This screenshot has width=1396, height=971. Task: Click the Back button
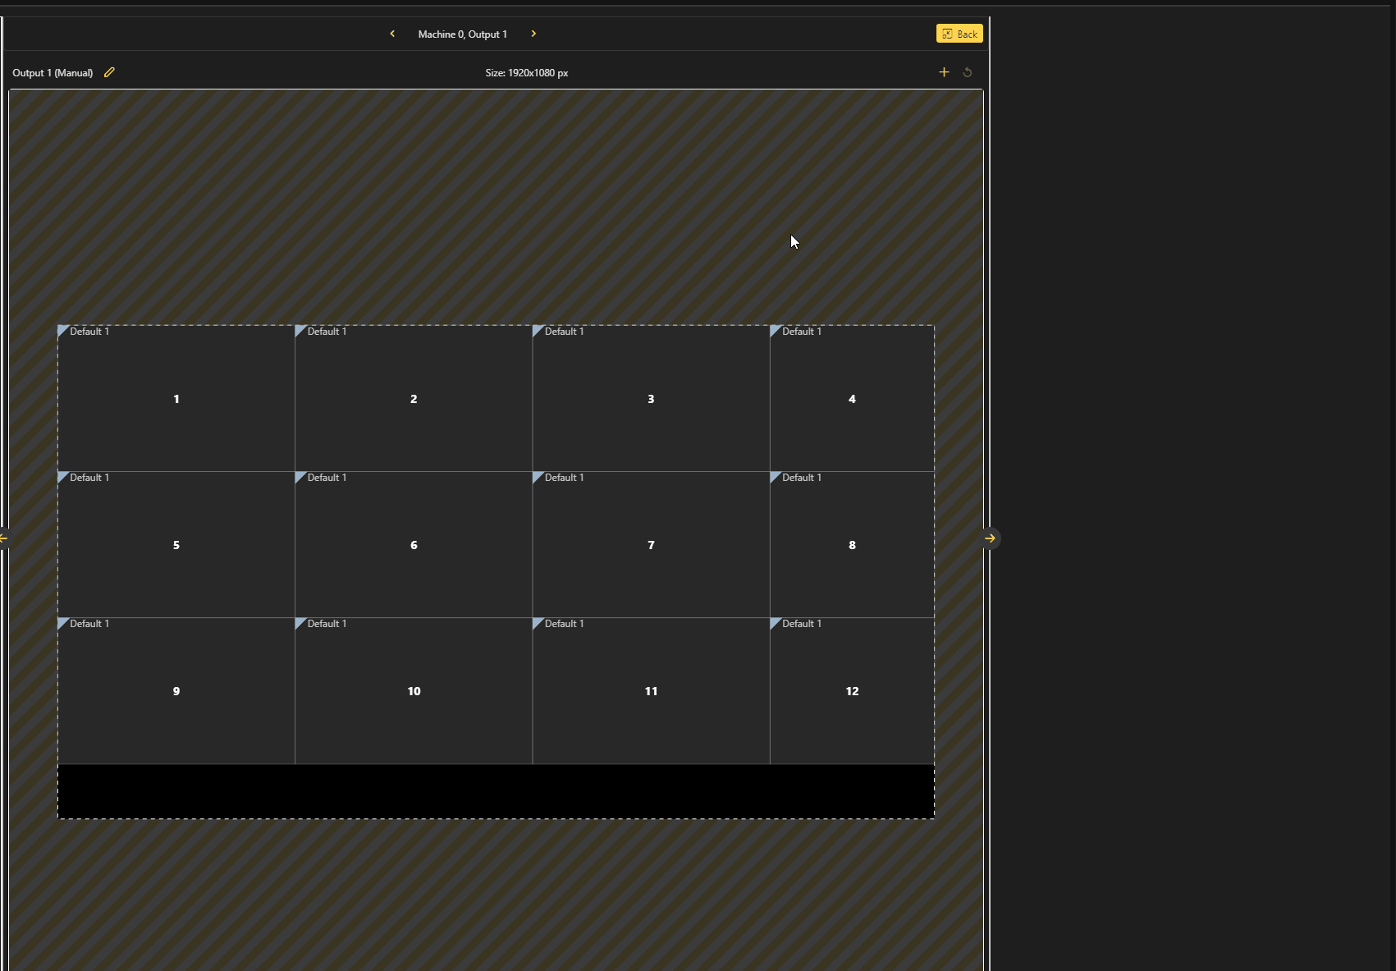pos(959,34)
